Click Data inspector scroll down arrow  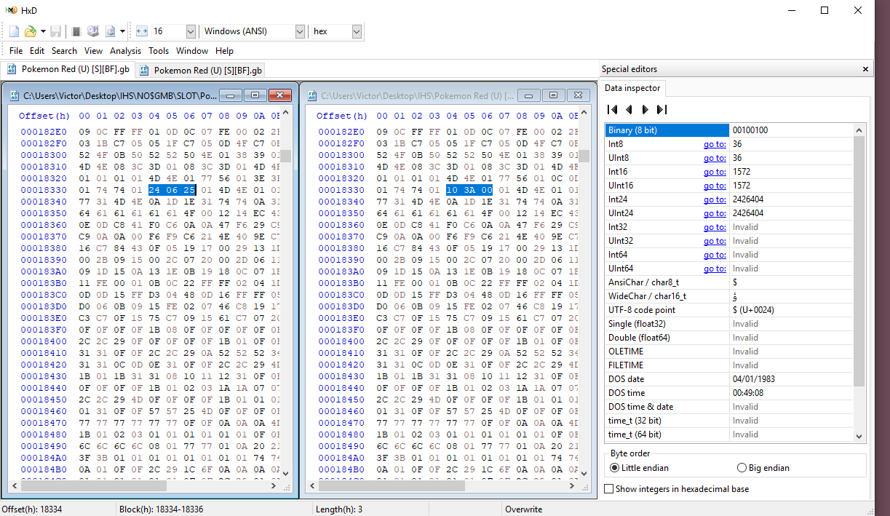coord(859,436)
